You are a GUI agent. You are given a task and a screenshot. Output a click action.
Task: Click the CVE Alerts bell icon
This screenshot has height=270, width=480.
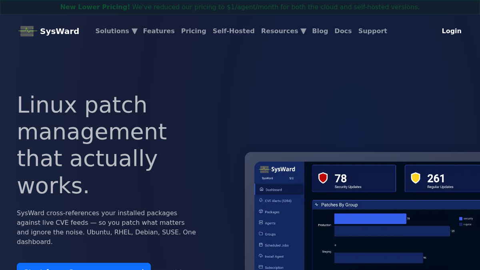(x=261, y=200)
